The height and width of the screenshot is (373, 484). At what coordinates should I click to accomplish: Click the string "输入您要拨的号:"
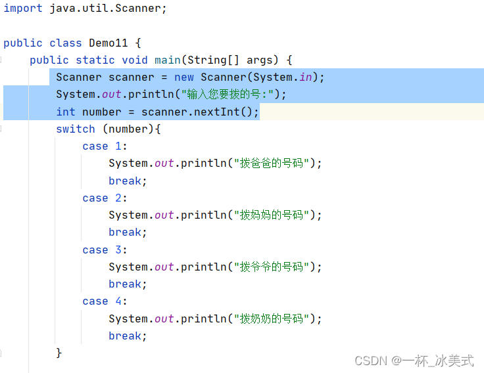[x=228, y=94]
